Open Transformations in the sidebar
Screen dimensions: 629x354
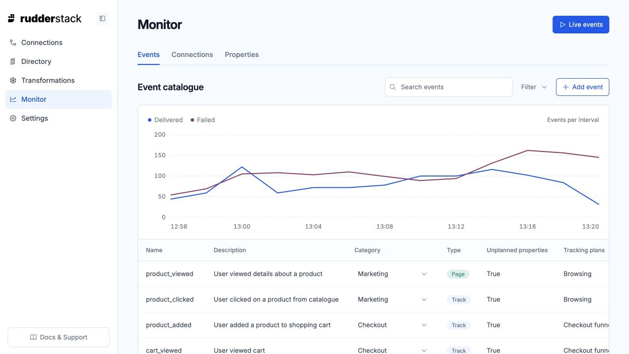(x=58, y=80)
